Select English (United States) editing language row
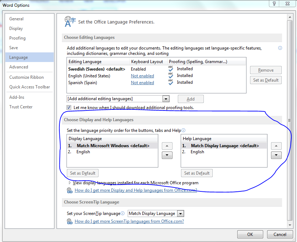The width and height of the screenshot is (297, 242). [156, 76]
